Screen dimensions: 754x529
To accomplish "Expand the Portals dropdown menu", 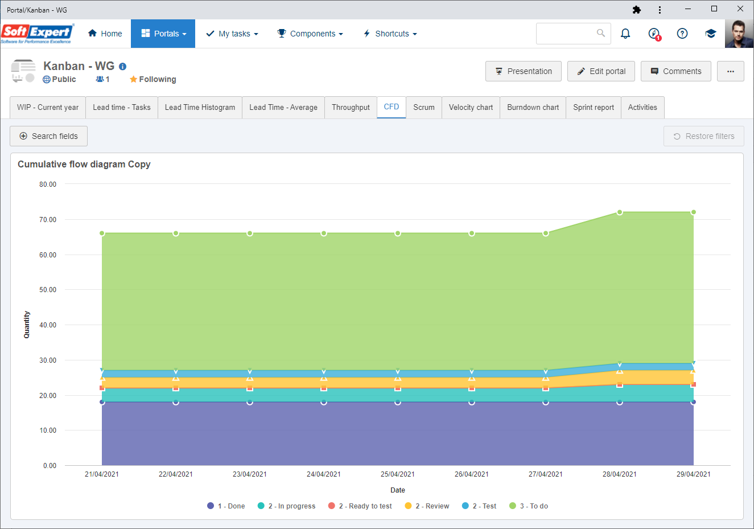I will tap(163, 34).
